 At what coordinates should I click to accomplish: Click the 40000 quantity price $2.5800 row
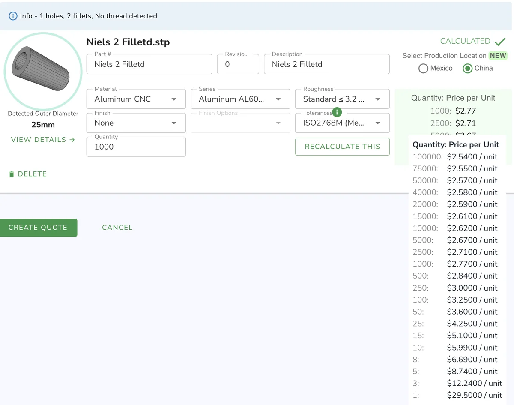point(455,192)
